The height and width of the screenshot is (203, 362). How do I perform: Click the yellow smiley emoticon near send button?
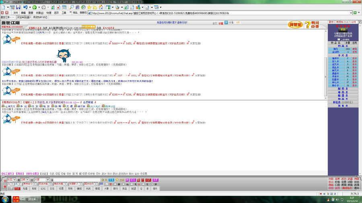[117, 180]
